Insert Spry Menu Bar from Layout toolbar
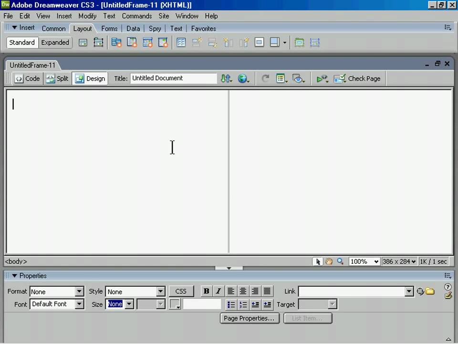This screenshot has height=344, width=458. [x=116, y=43]
